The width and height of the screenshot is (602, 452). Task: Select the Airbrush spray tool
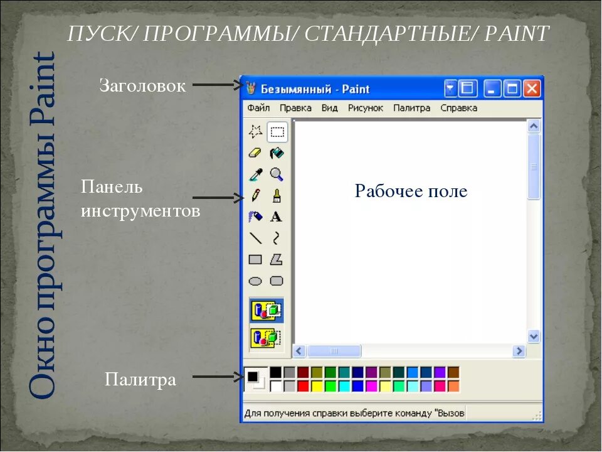tap(255, 217)
